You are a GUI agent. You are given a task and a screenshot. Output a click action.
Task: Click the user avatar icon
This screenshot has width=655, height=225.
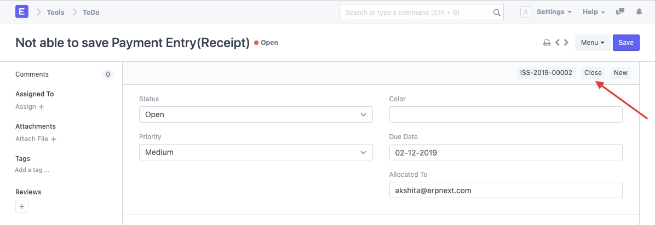(x=525, y=12)
